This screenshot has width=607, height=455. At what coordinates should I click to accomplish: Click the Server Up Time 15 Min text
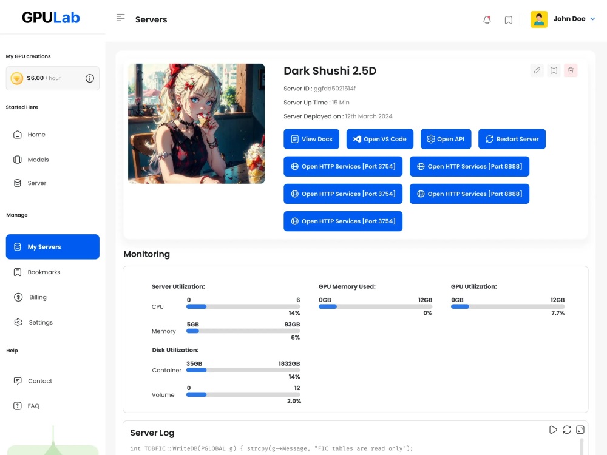[316, 103]
